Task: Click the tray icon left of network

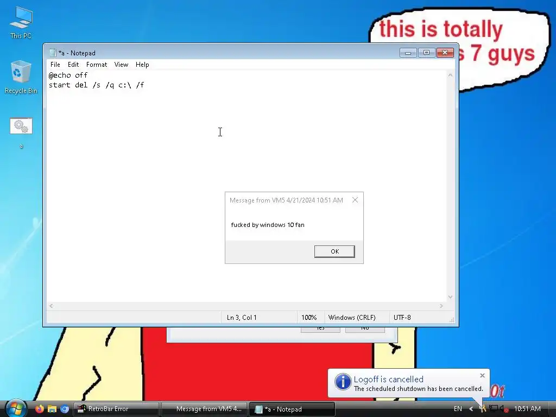Action: pos(482,409)
